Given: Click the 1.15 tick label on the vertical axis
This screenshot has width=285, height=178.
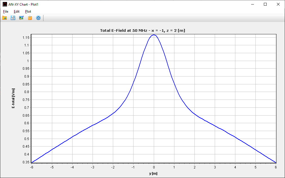Looking at the screenshot, I should 26,38.
